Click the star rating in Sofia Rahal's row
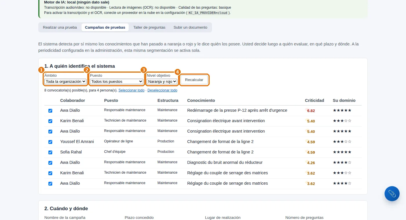 pyautogui.click(x=342, y=152)
